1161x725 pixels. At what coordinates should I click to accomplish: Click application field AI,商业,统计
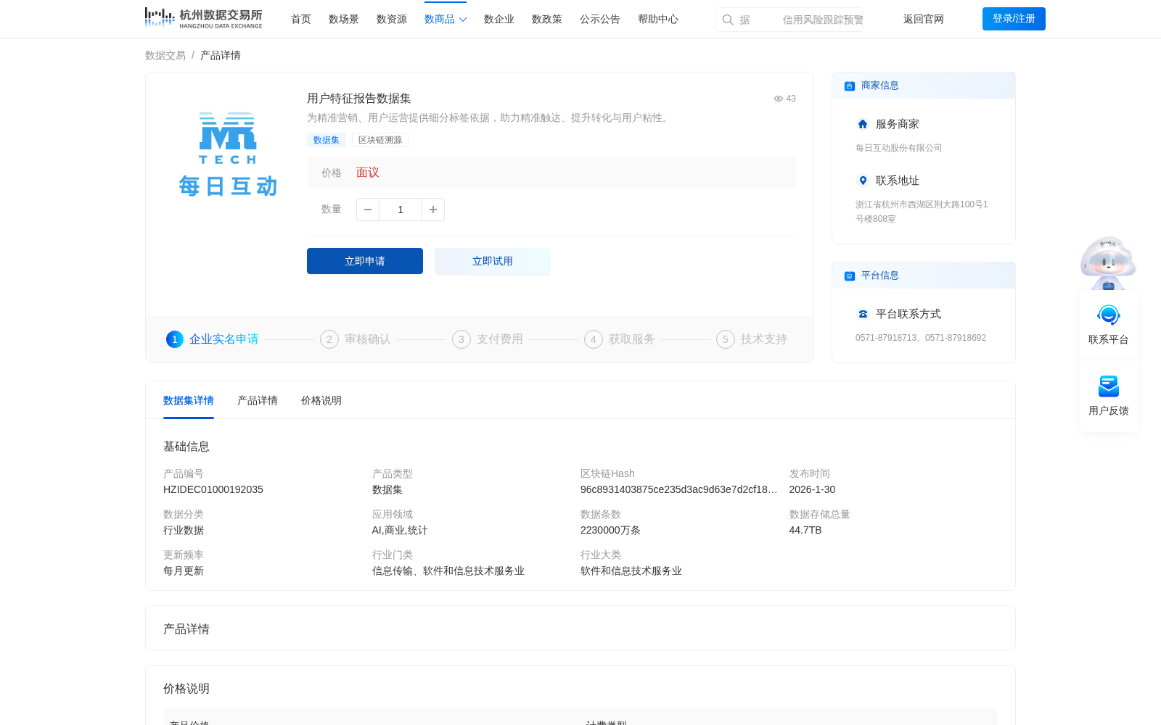click(400, 530)
